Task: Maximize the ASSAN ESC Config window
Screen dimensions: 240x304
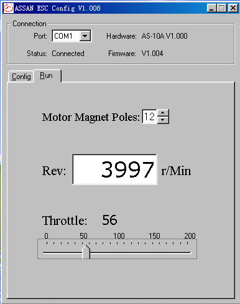Action: [222, 8]
